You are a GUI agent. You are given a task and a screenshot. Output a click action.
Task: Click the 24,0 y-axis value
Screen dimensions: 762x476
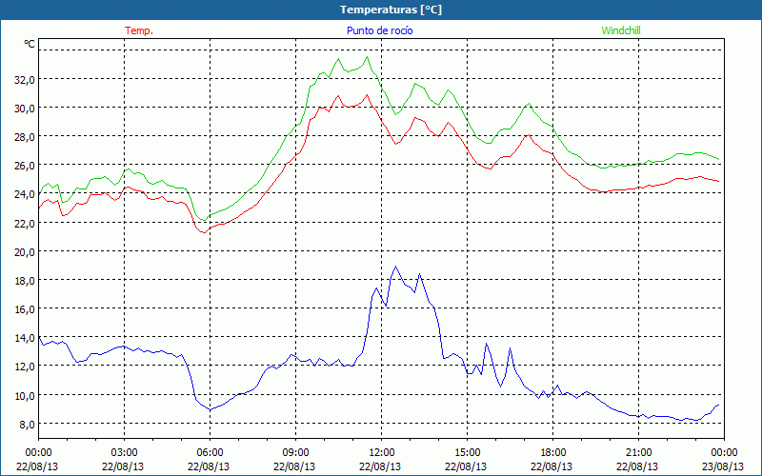tap(25, 194)
